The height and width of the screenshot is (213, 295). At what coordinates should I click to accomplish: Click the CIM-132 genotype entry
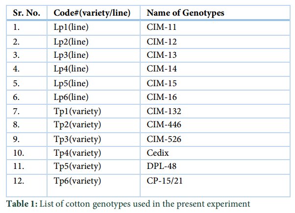tap(164, 111)
